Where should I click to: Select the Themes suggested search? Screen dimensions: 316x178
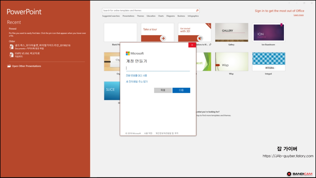pyautogui.click(x=140, y=16)
